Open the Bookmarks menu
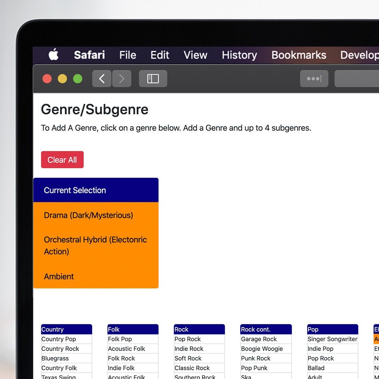Viewport: 379px width, 379px height. (299, 55)
